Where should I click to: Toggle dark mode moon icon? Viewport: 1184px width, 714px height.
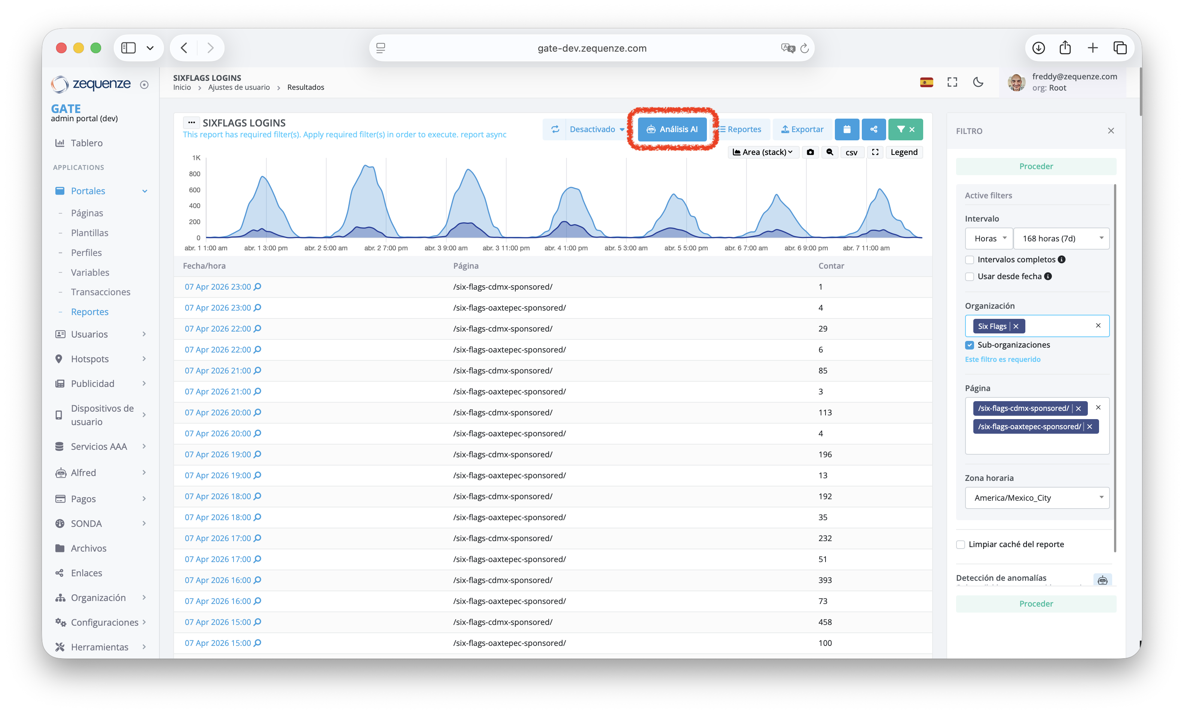(978, 82)
